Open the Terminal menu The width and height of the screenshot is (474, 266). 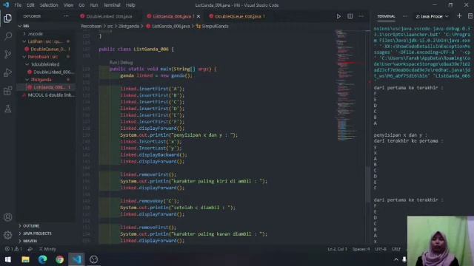pos(112,5)
